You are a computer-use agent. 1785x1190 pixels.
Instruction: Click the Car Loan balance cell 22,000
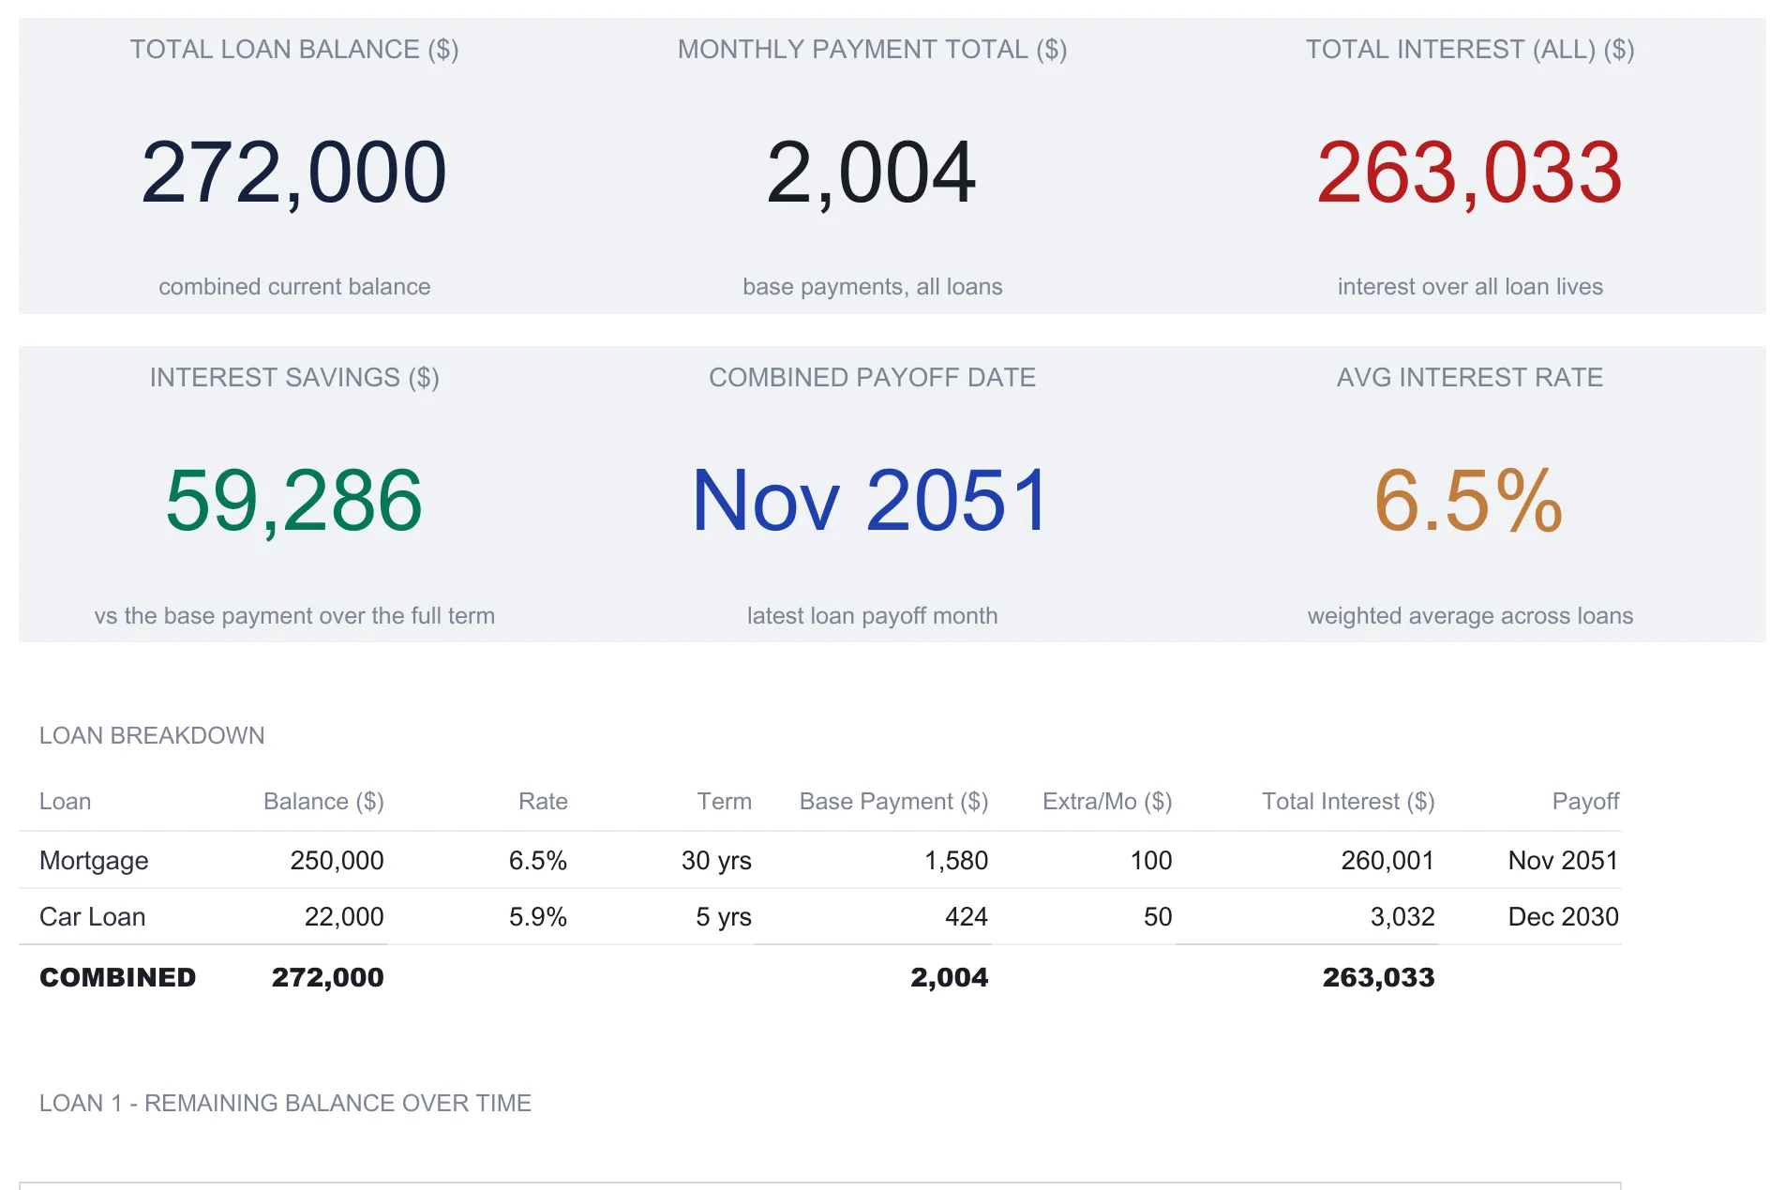[x=344, y=917]
